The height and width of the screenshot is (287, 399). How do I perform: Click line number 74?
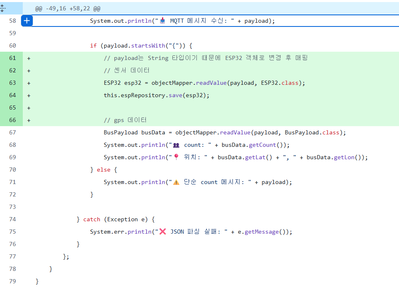click(x=12, y=219)
